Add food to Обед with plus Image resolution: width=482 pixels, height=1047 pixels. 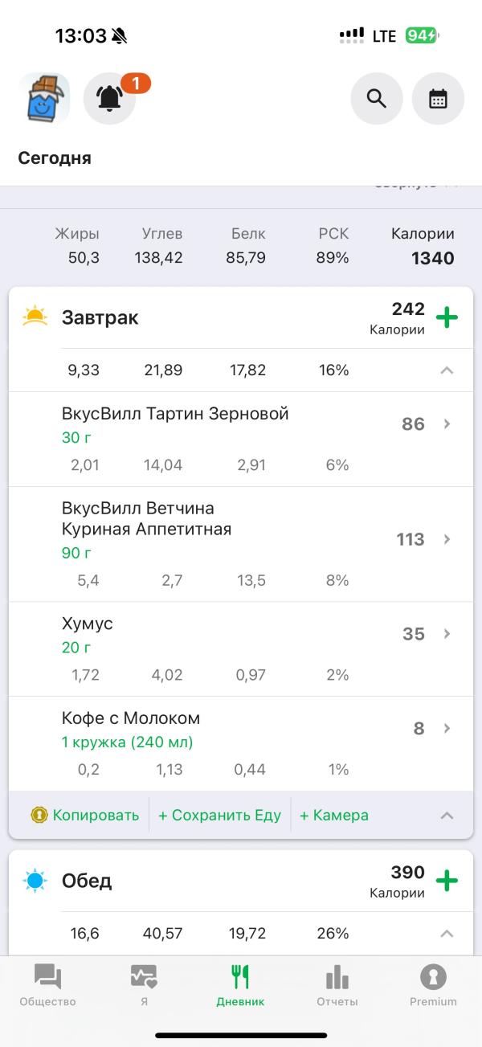point(447,881)
